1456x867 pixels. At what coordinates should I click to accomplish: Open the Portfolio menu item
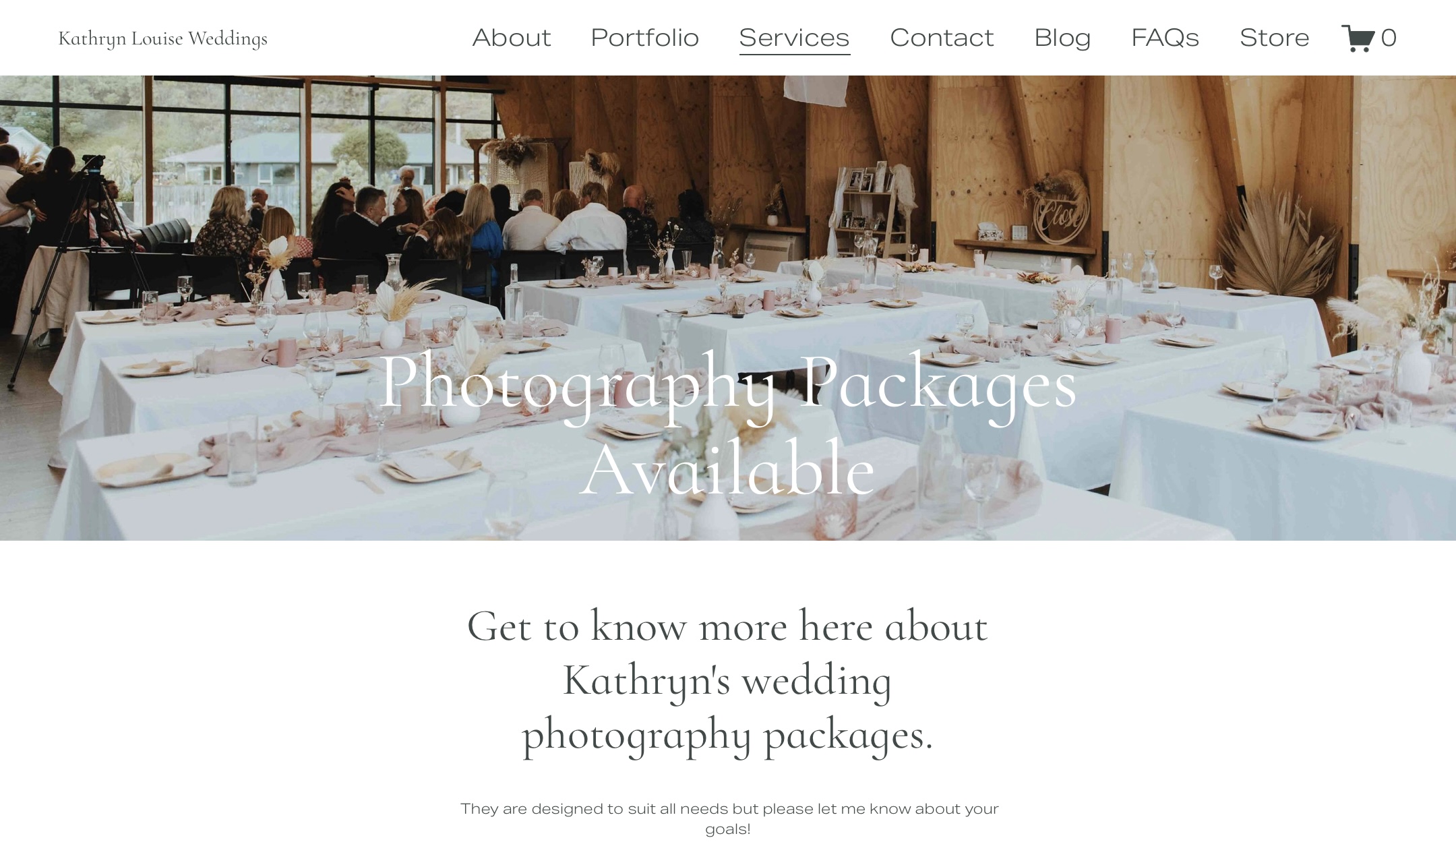645,38
